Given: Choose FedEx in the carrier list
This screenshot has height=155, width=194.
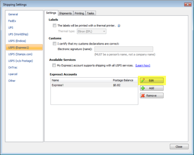Looking at the screenshot, I should pos(12,21).
